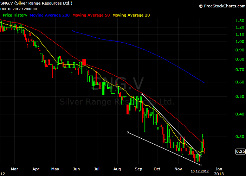246x176 pixels.
Task: Select the 'Moving Average 50' legend label
Action: (91, 15)
